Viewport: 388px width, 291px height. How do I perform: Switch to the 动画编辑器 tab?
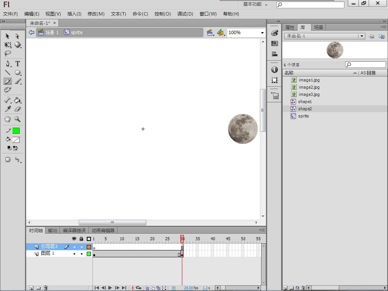coord(103,231)
